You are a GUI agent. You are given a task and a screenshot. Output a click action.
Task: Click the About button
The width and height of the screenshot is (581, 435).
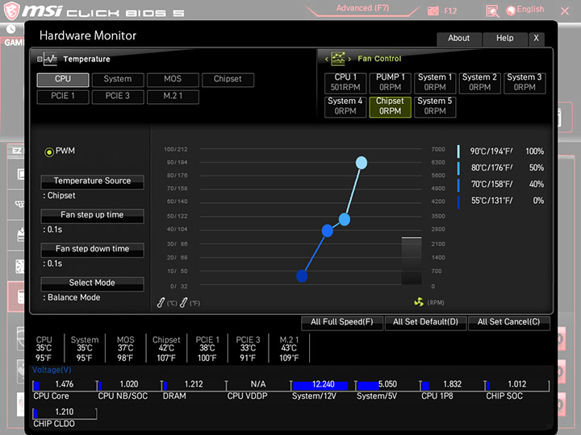coord(458,39)
